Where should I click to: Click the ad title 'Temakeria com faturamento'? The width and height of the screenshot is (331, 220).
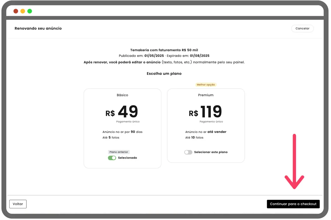point(164,50)
